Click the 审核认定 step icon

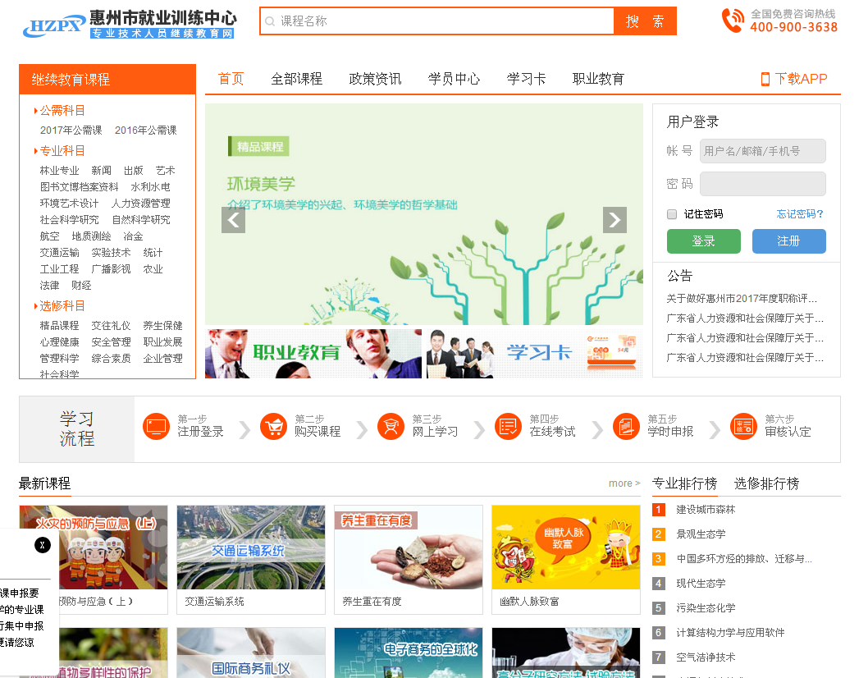click(x=743, y=427)
